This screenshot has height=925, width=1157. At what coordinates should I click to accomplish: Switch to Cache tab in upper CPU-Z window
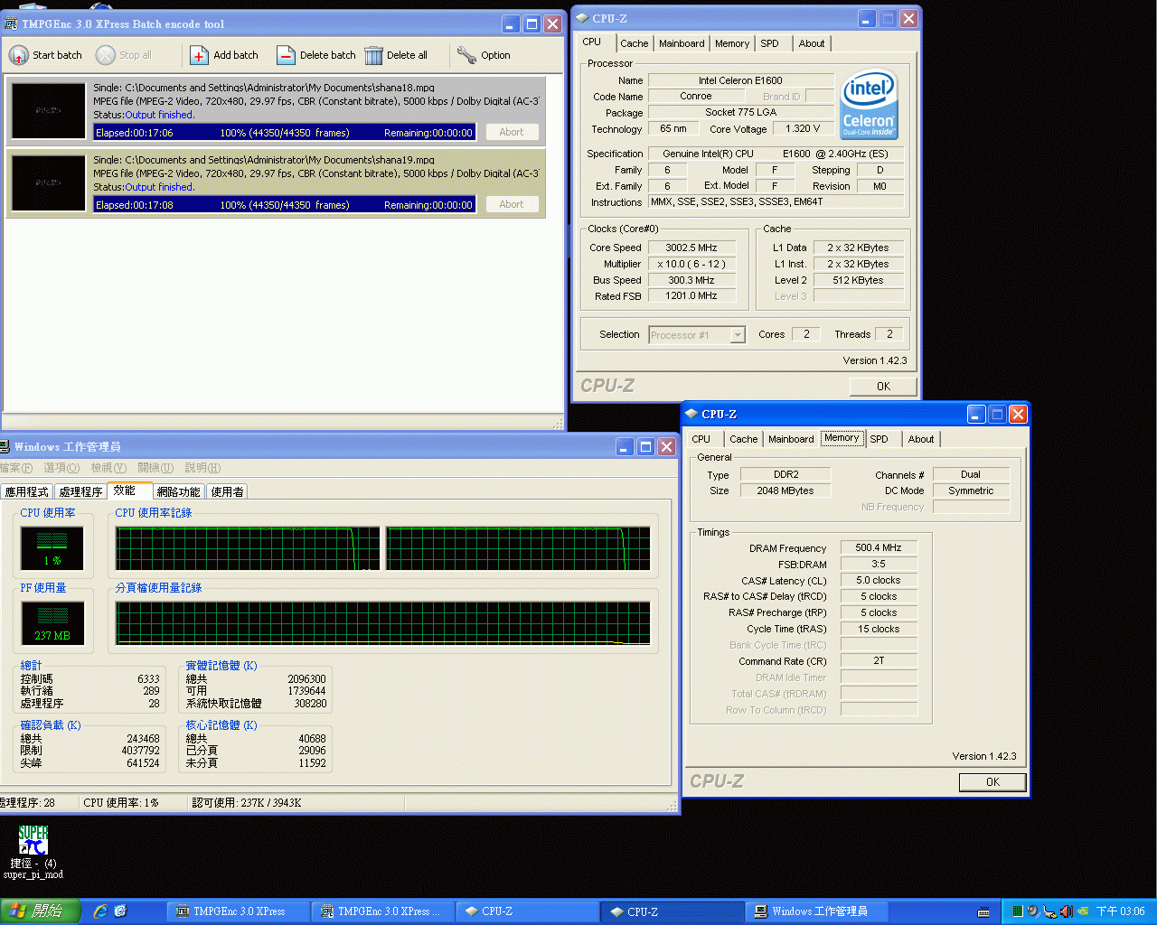click(634, 43)
